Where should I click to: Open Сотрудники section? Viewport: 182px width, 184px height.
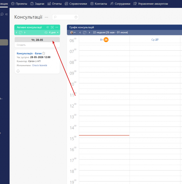point(120,4)
